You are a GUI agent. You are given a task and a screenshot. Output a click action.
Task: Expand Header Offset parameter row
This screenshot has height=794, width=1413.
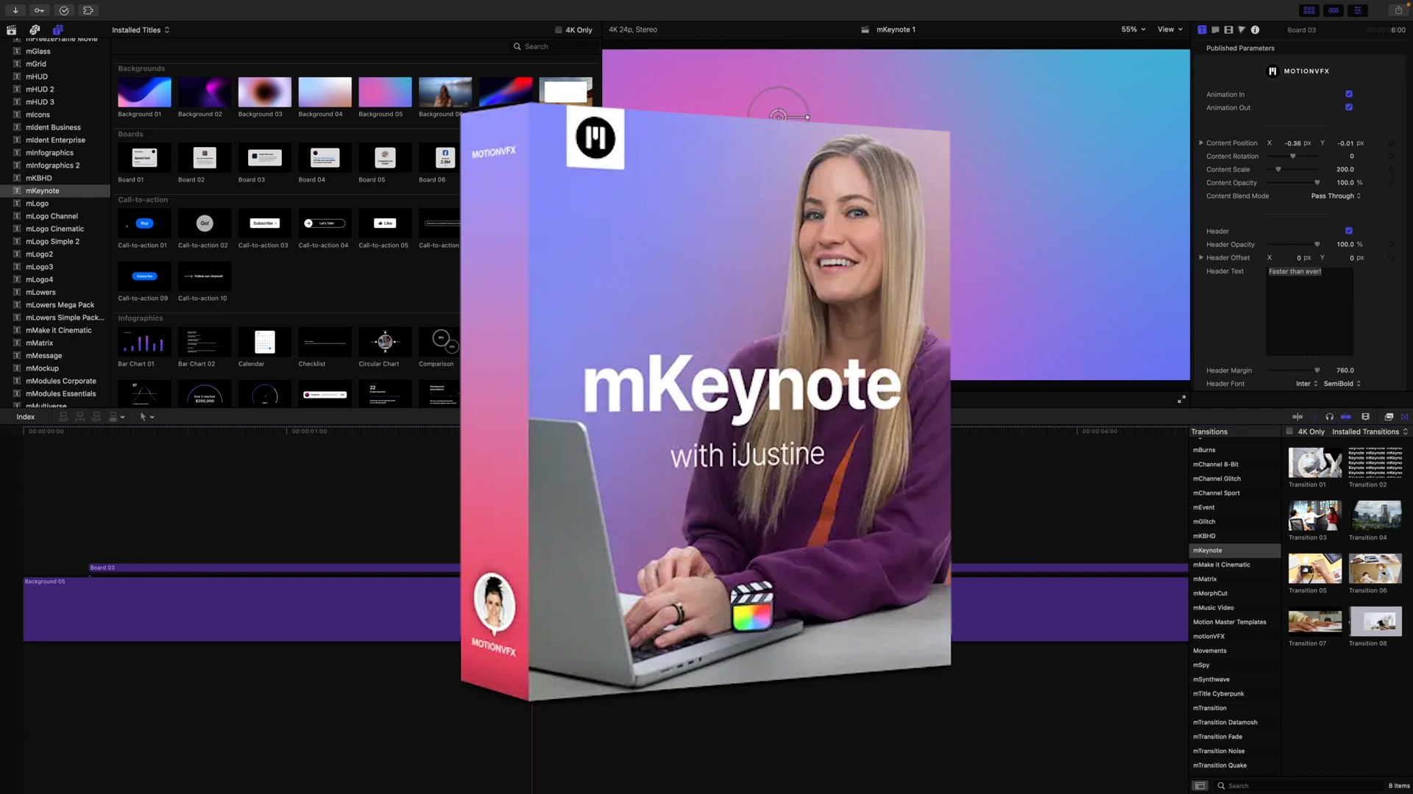coord(1202,258)
